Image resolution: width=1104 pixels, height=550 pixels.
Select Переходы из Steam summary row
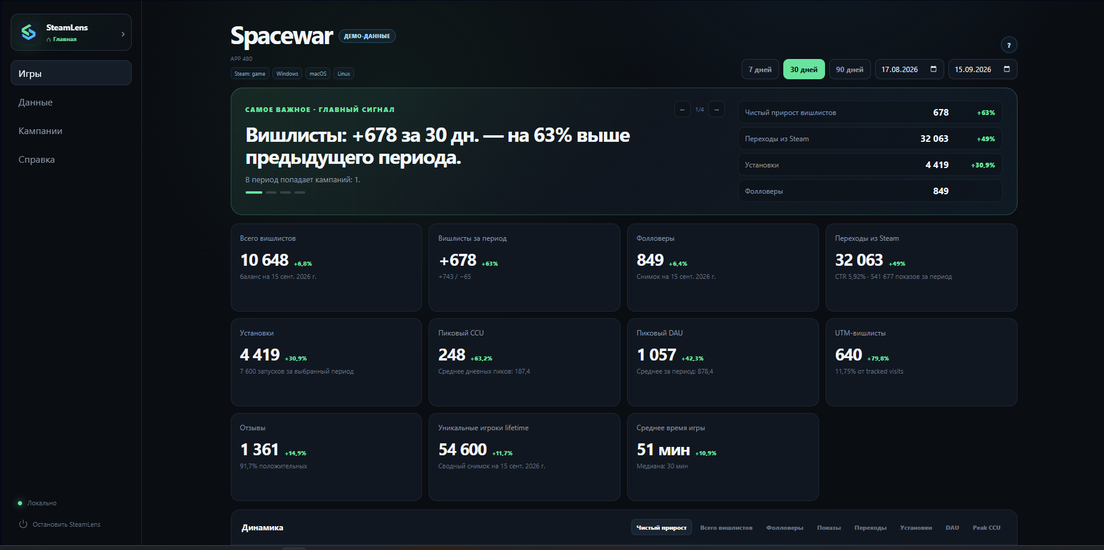[870, 139]
